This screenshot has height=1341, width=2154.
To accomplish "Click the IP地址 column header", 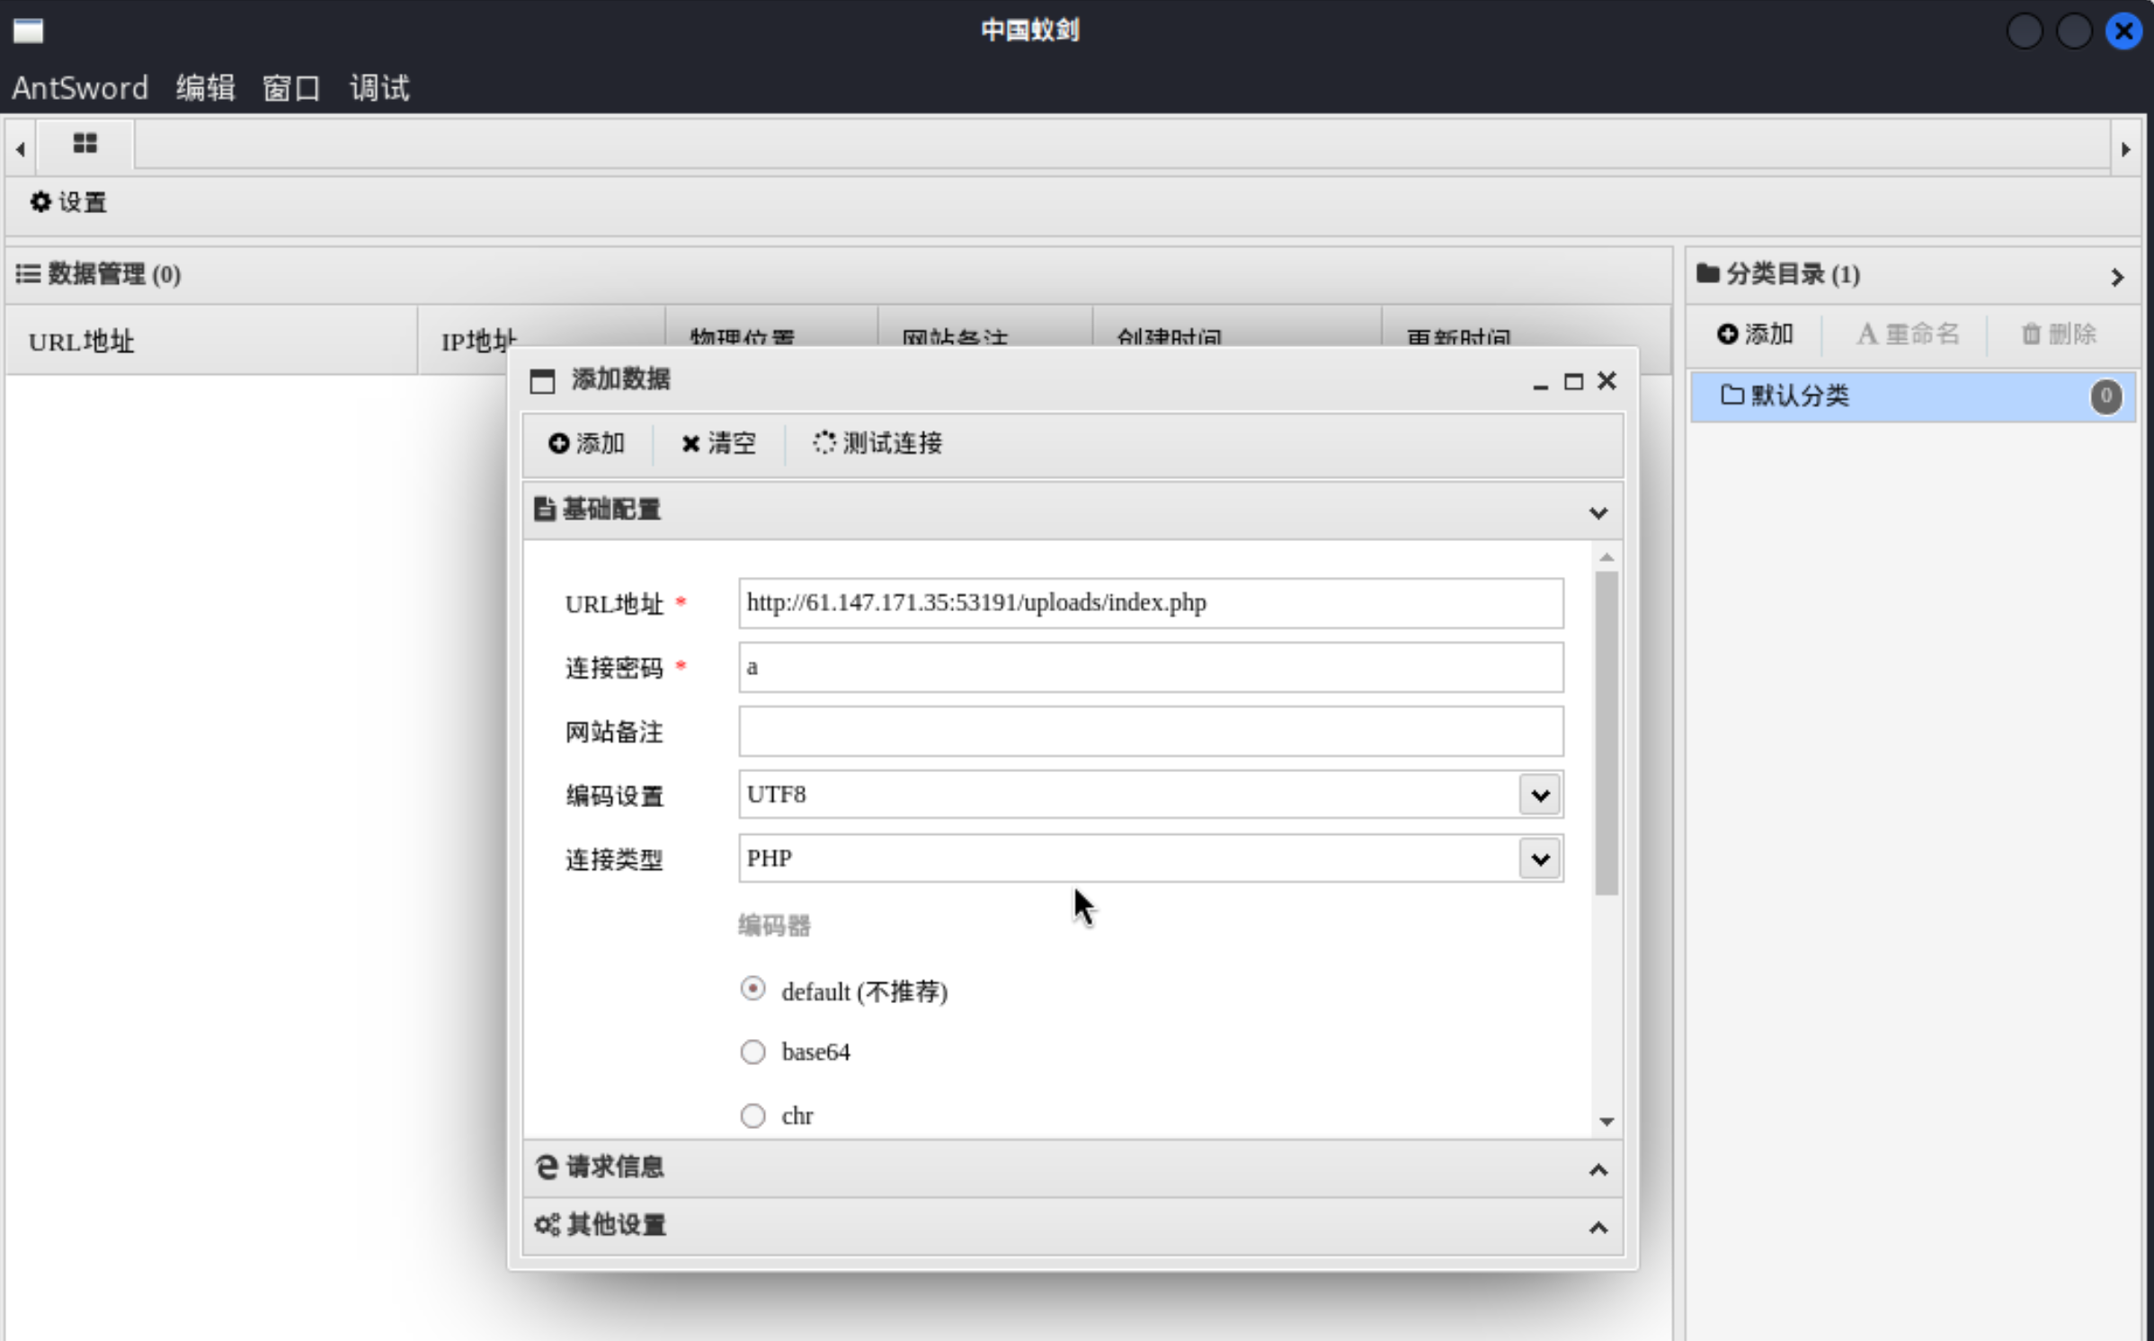I will coord(540,341).
